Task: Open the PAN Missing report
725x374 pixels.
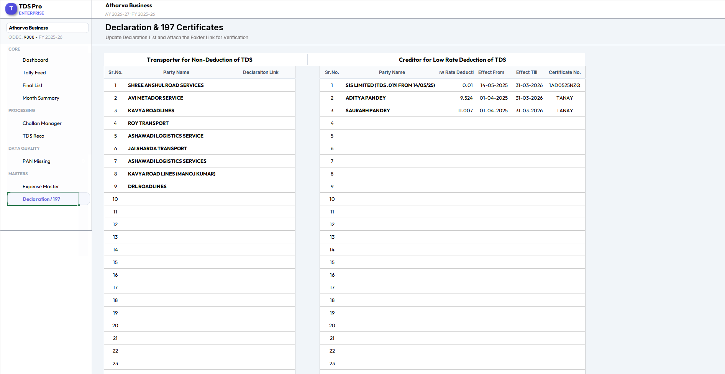Action: click(x=37, y=161)
